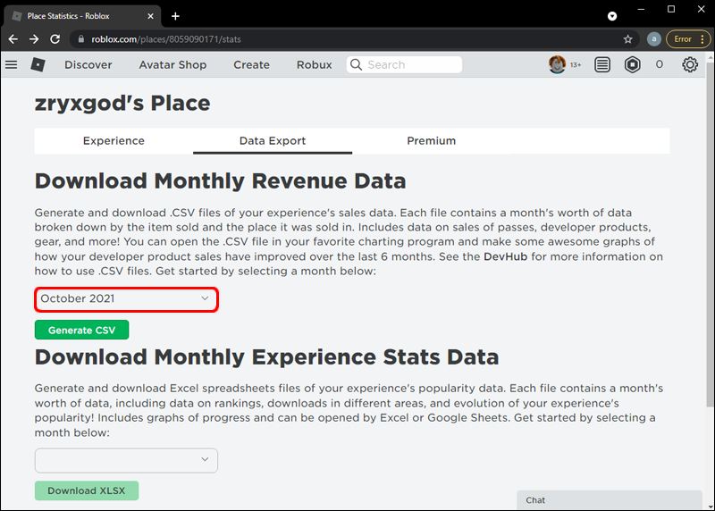Expand the October 2021 month dropdown
The image size is (715, 511).
click(x=126, y=298)
